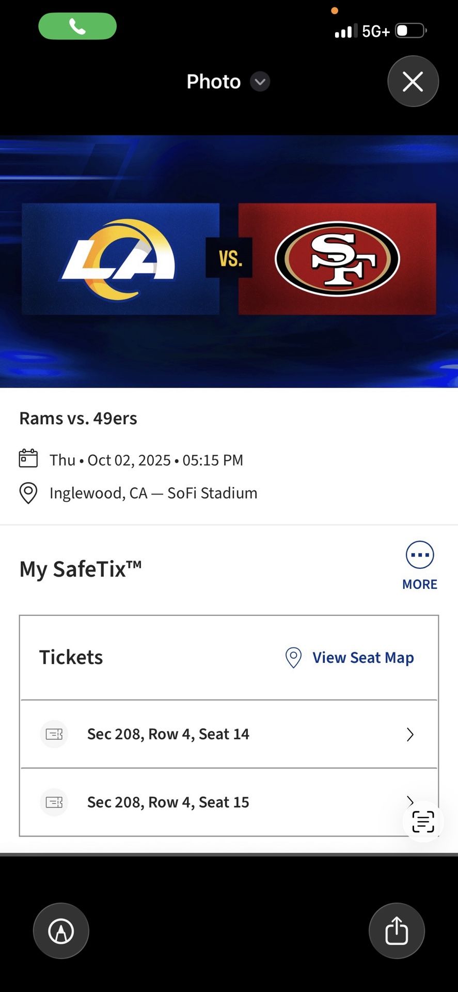Open the Photo dropdown chevron

(x=260, y=82)
